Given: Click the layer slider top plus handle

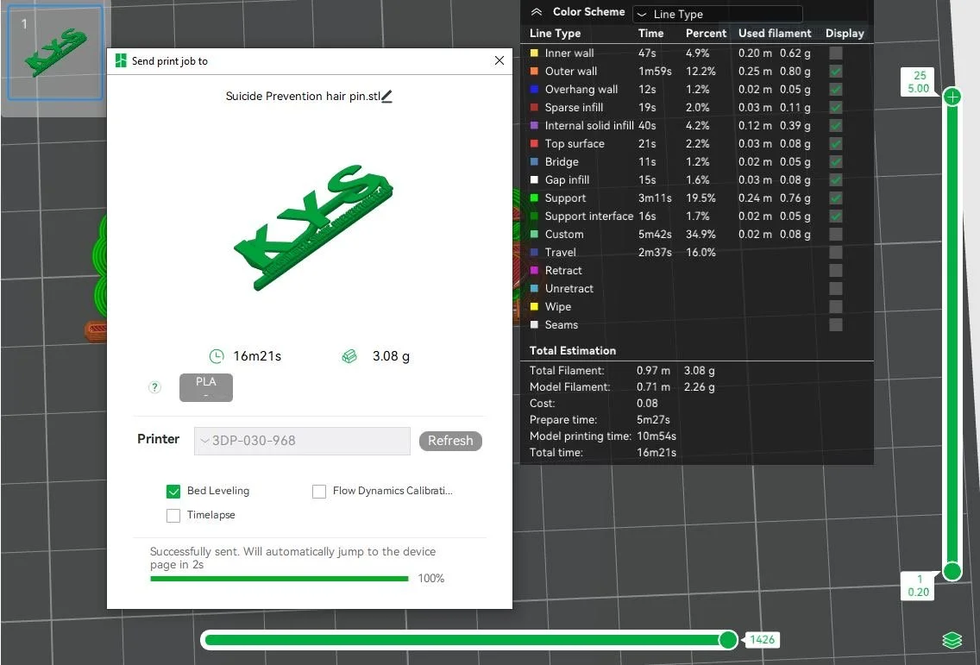Looking at the screenshot, I should click(952, 97).
